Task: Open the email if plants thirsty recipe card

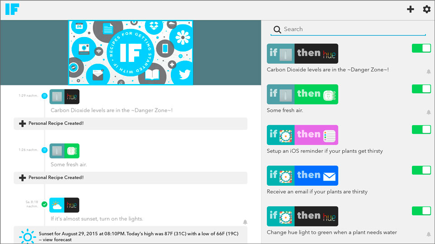Action: pyautogui.click(x=302, y=176)
